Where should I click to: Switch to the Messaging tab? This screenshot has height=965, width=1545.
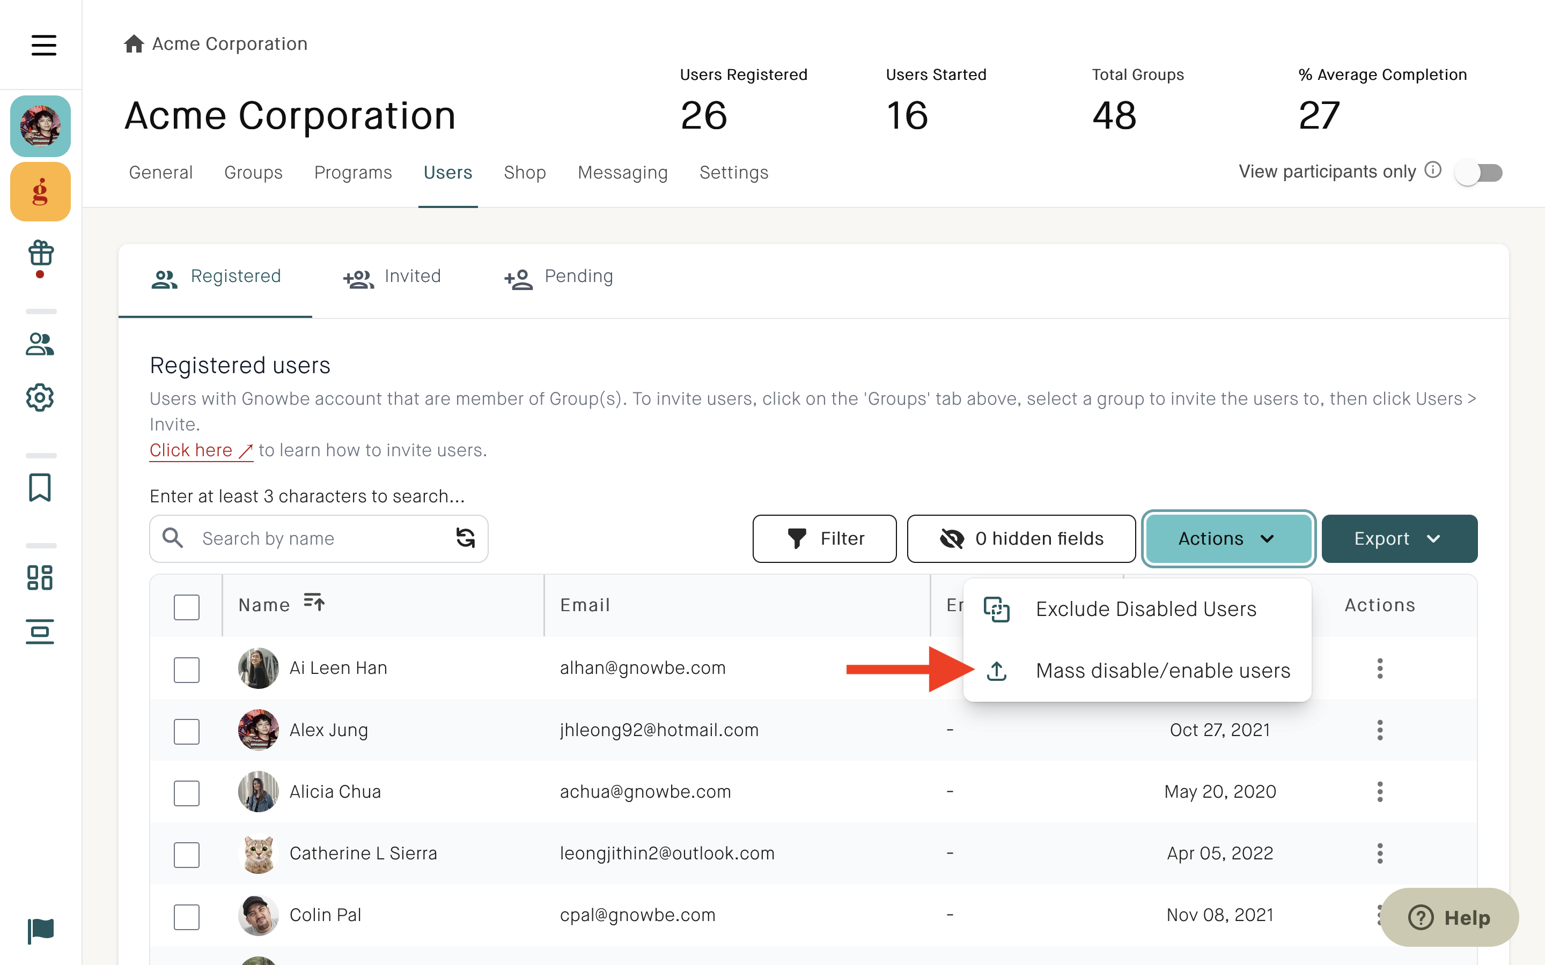click(622, 172)
